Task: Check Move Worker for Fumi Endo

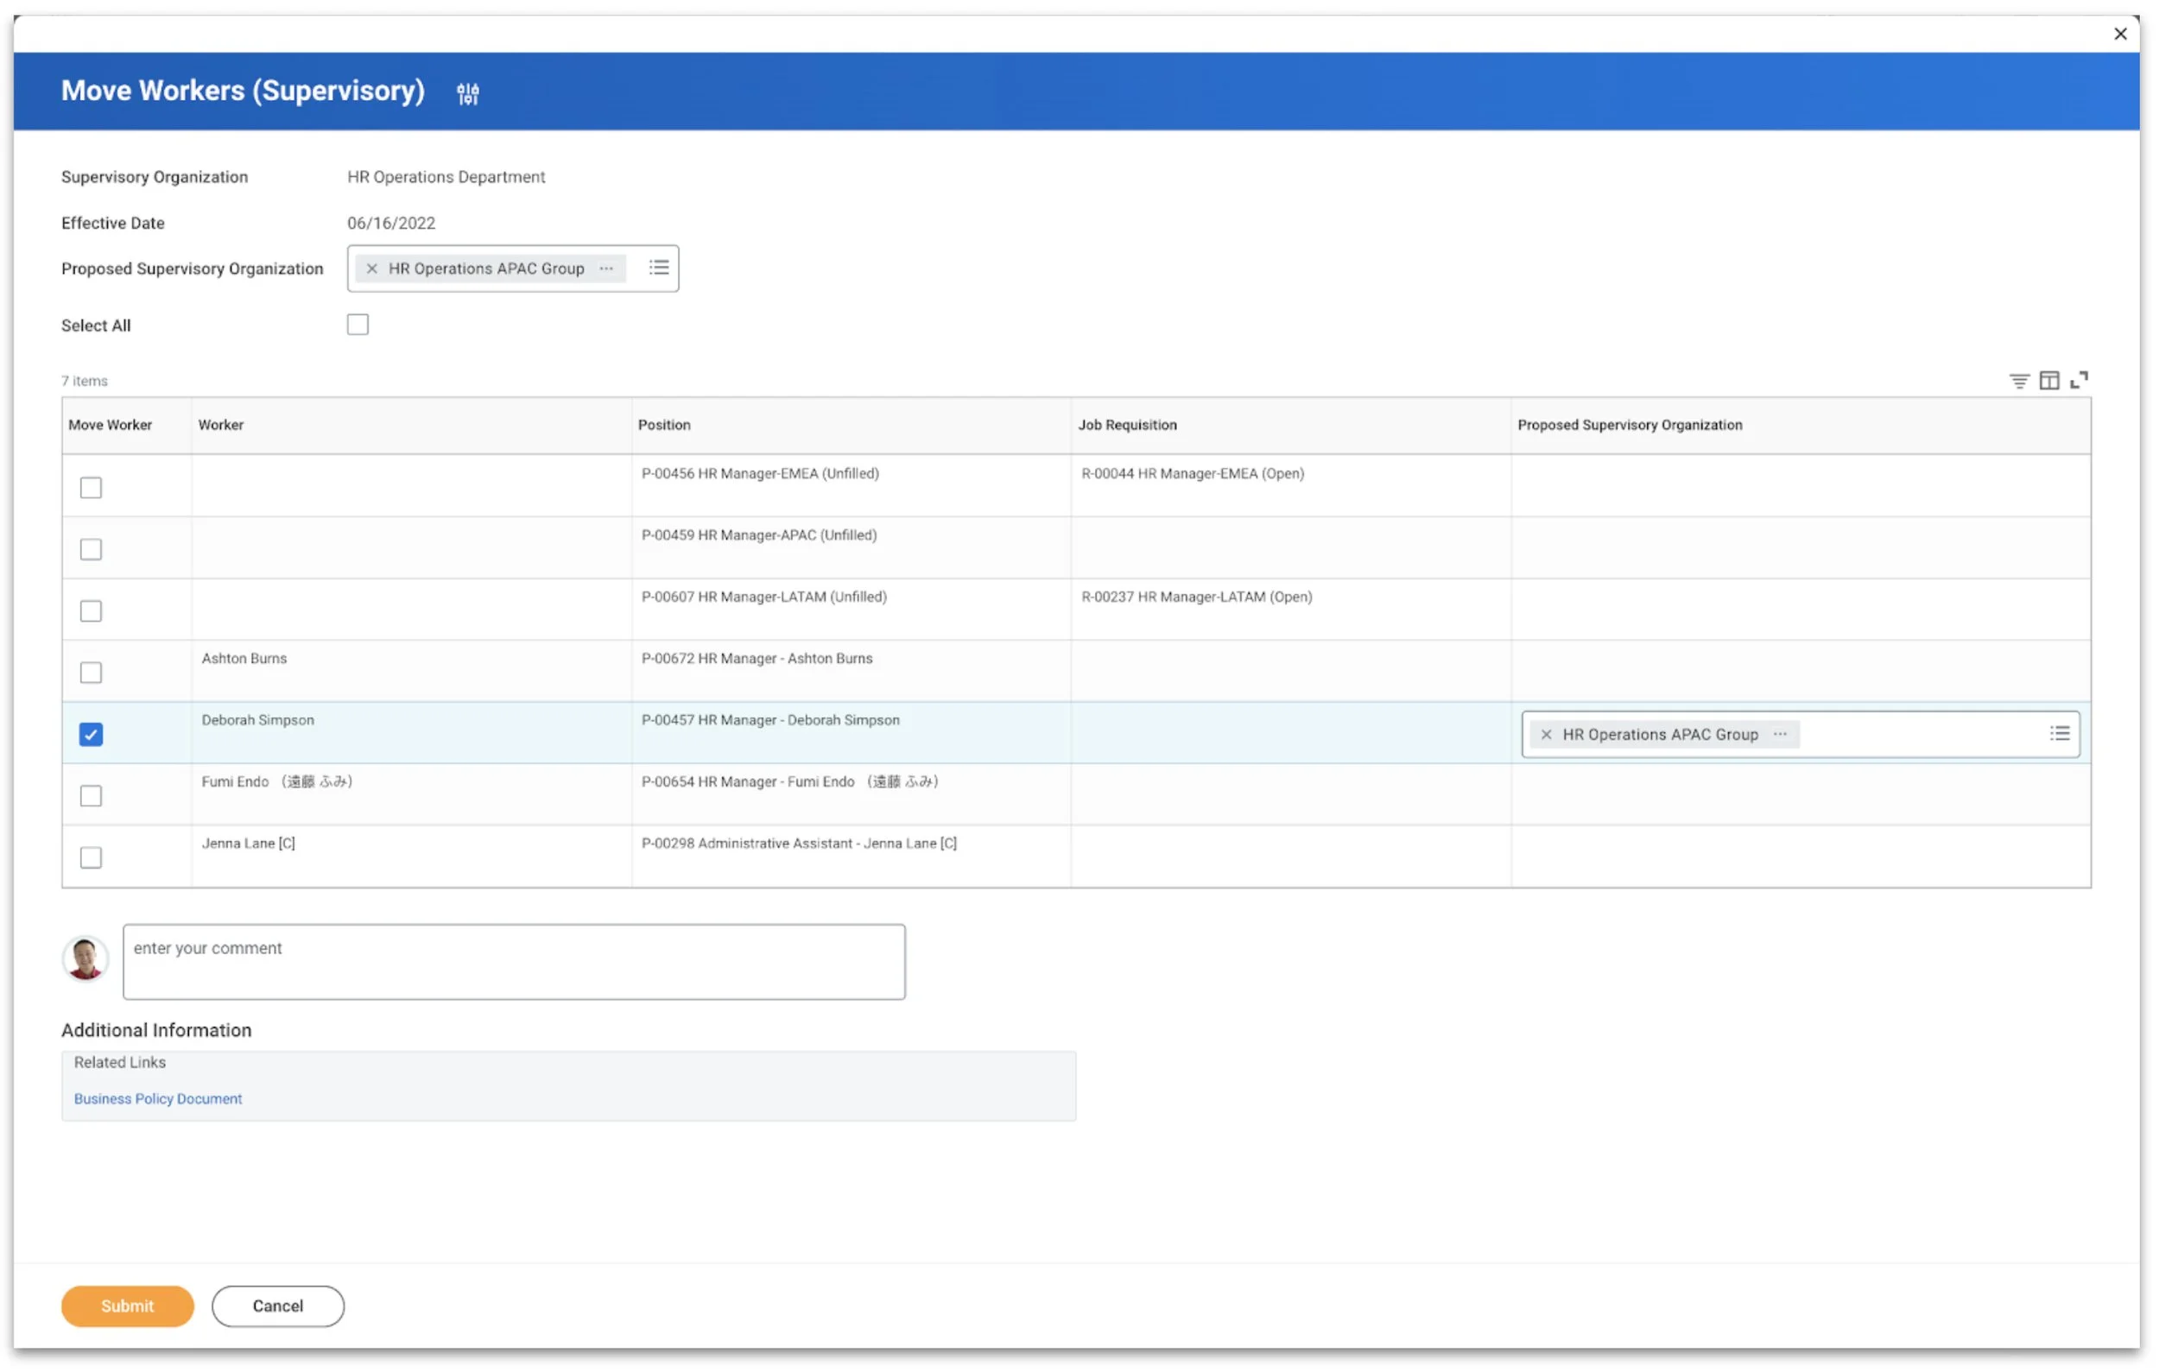Action: coord(91,796)
